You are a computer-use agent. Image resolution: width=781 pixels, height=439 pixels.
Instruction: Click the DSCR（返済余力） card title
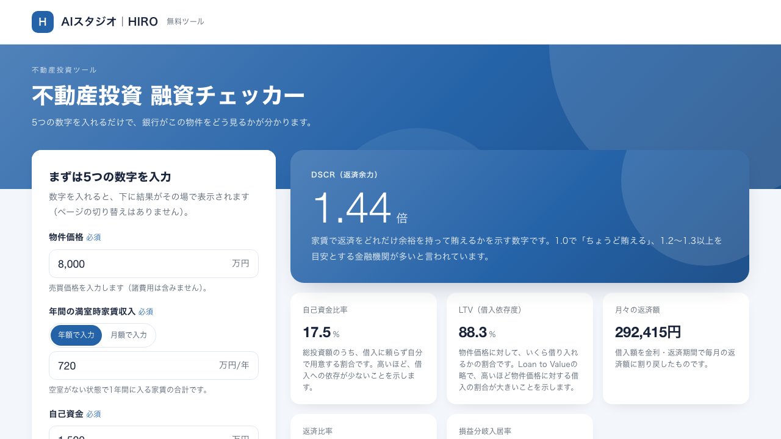coord(345,175)
